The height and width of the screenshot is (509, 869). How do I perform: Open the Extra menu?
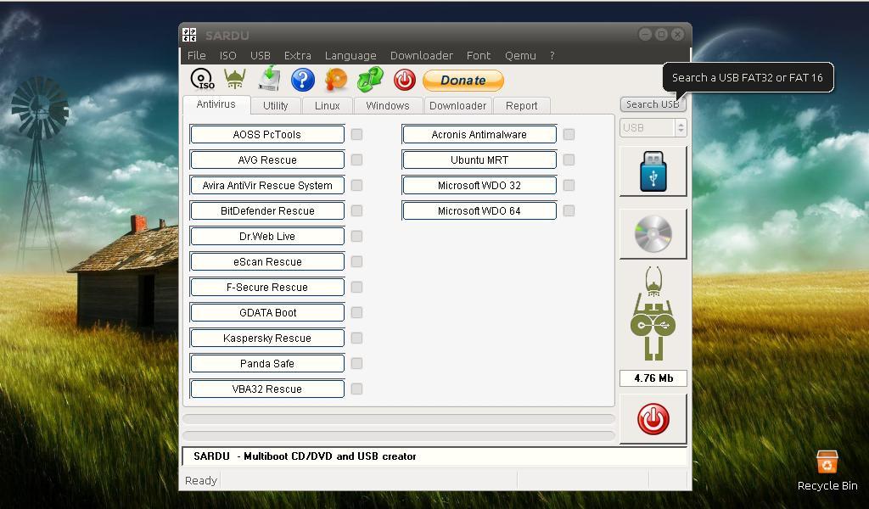pyautogui.click(x=298, y=55)
